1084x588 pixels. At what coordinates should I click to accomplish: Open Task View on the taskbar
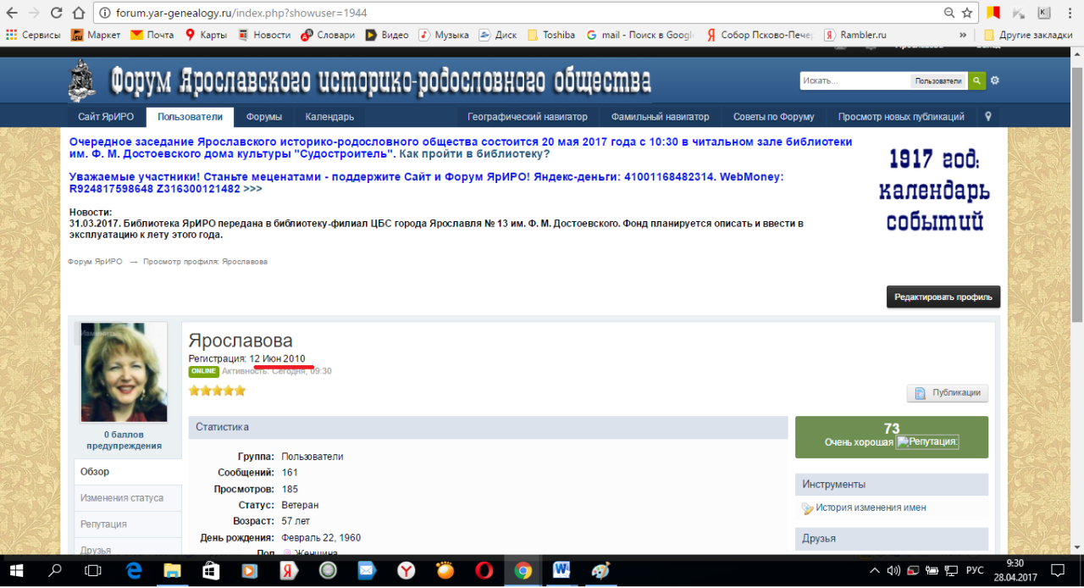point(93,570)
